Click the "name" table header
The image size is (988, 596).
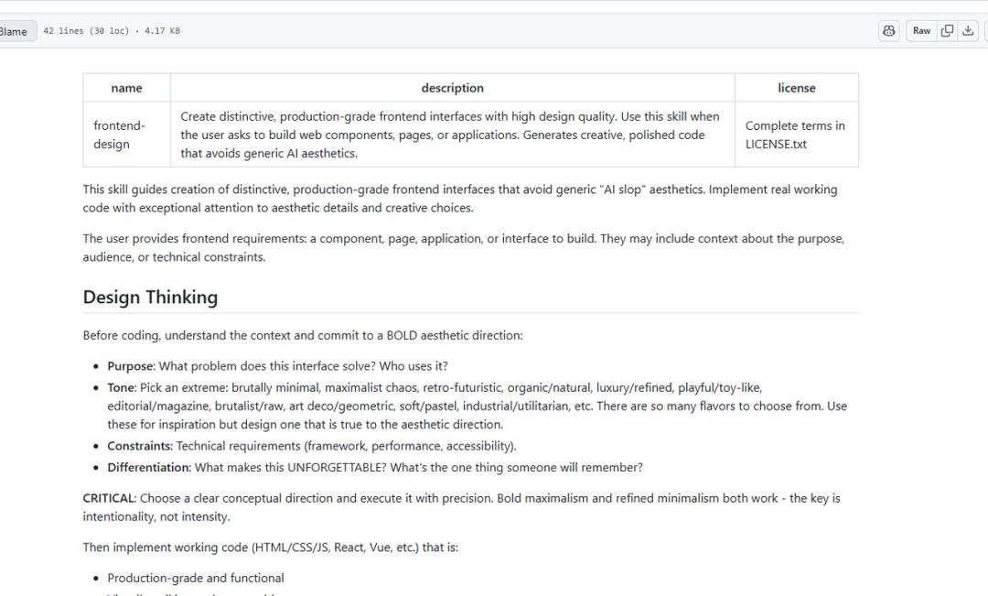[x=126, y=88]
